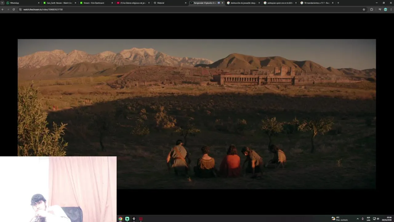Close the 10 mandamientos tab
This screenshot has width=394, height=222.
[x=332, y=3]
